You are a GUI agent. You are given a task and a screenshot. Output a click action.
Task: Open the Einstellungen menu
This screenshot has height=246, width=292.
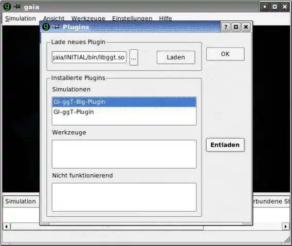[x=132, y=18]
